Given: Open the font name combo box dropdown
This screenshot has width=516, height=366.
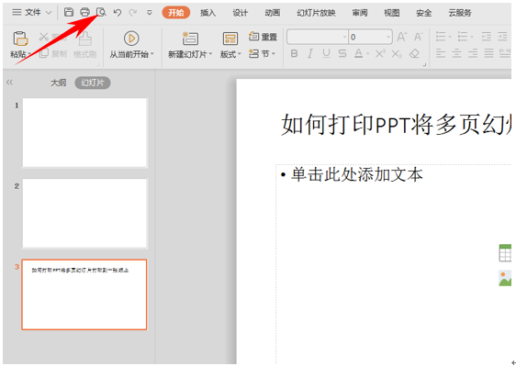Looking at the screenshot, I should coord(344,37).
